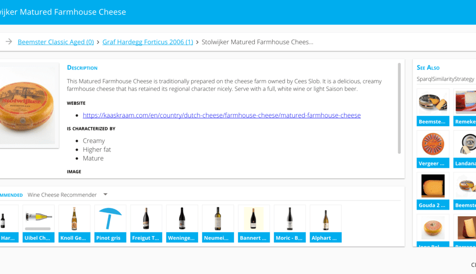Click the breadcrumb arrow icon
Screen dimensions: 476x274
coord(9,41)
